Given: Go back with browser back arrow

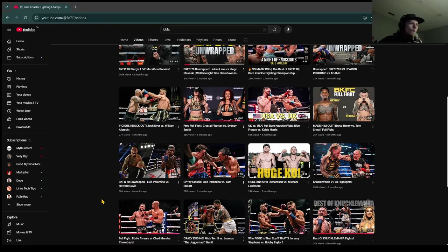Looking at the screenshot, I should tap(7, 18).
